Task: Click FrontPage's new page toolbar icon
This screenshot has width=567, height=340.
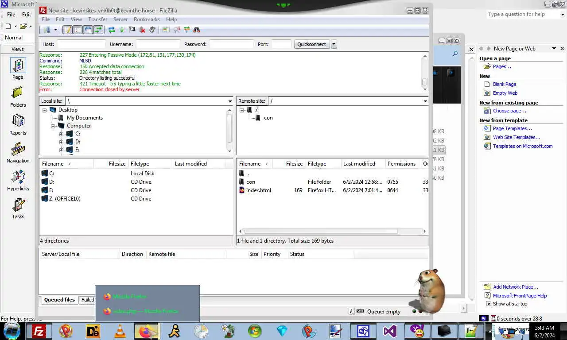Action: click(x=8, y=26)
